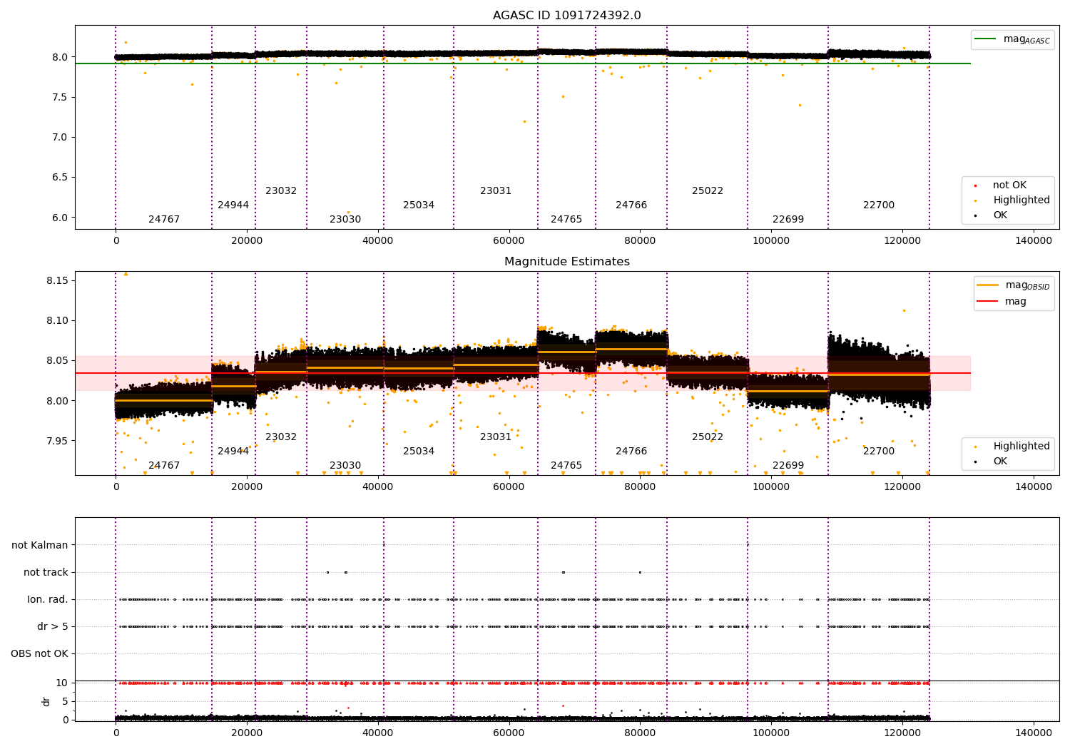
Task: Click obsid label 24944 in Magnitude Estimates plot
Action: [233, 452]
